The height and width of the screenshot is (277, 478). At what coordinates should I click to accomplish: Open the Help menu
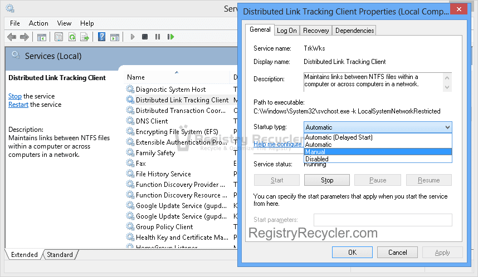pyautogui.click(x=87, y=23)
